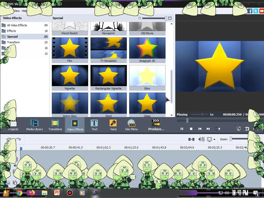264x198 pixels.
Task: Adjust the playback speed slider
Action: [x=202, y=114]
